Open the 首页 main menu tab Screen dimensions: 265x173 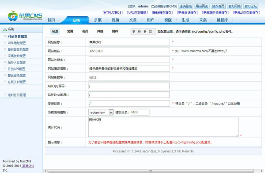coord(51,20)
